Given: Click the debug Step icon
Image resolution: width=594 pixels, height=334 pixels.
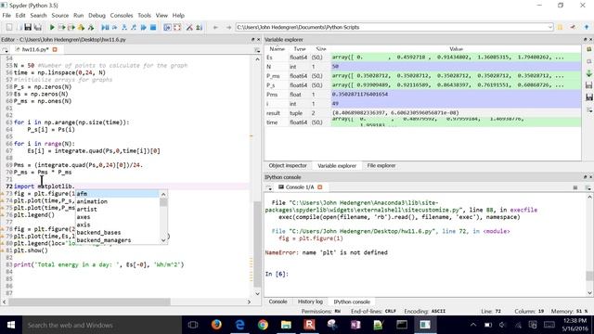Looking at the screenshot, I should click(x=114, y=27).
